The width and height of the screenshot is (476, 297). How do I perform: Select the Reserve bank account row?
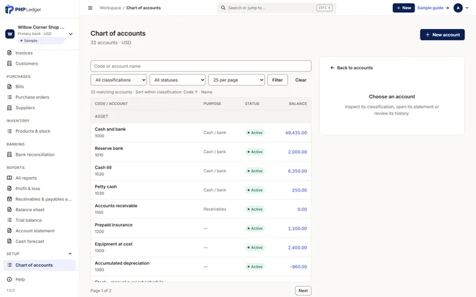(201, 152)
